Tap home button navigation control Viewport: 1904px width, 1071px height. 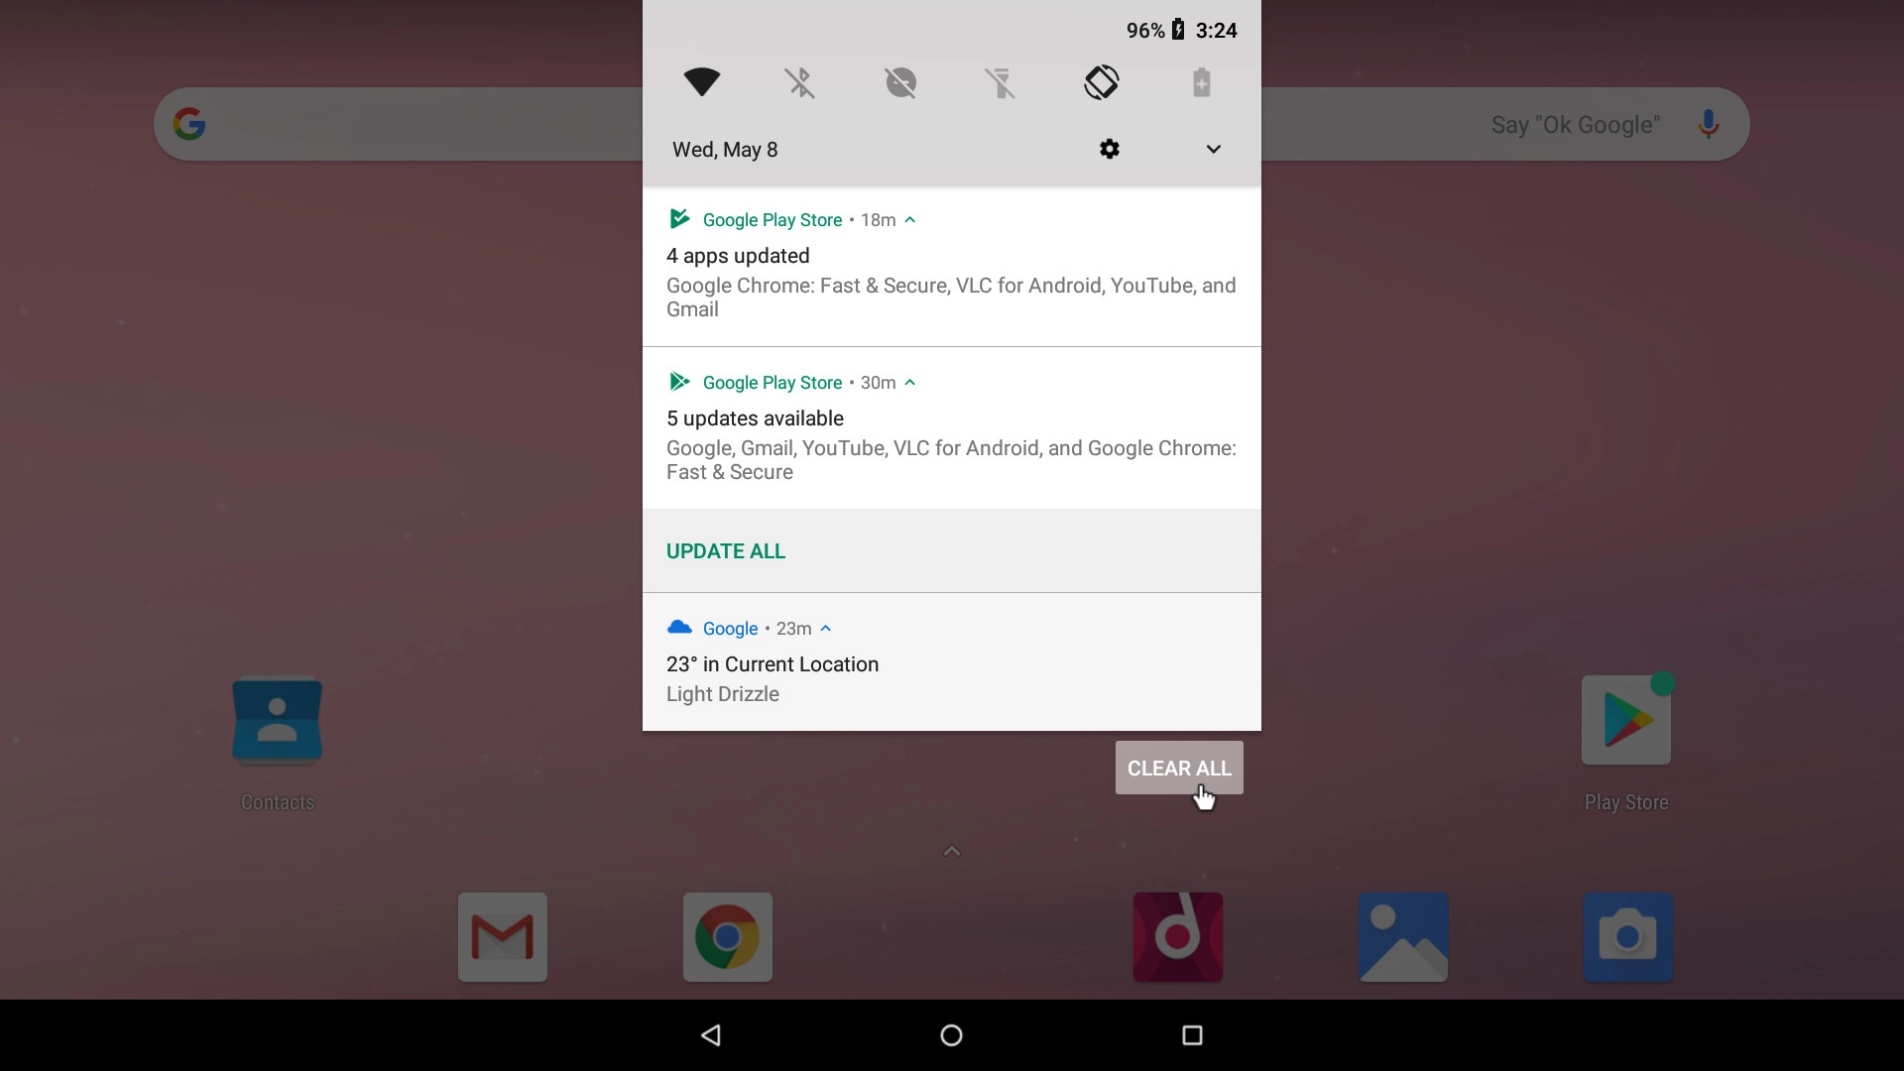952,1034
